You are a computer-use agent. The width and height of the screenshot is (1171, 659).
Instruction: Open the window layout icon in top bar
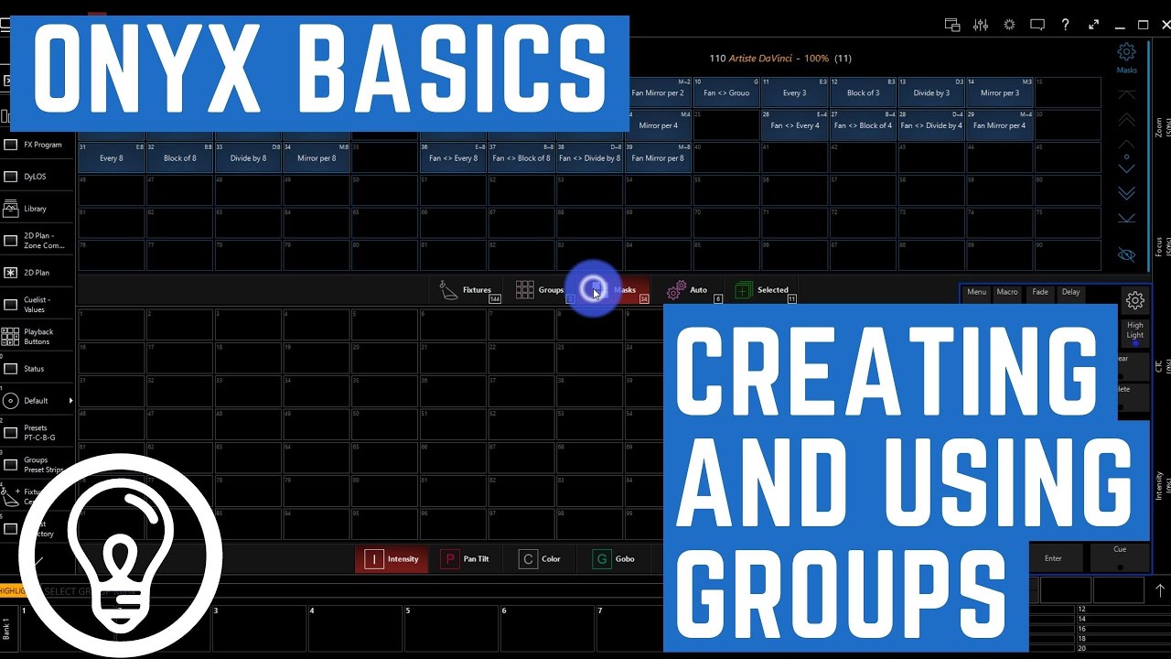(952, 25)
